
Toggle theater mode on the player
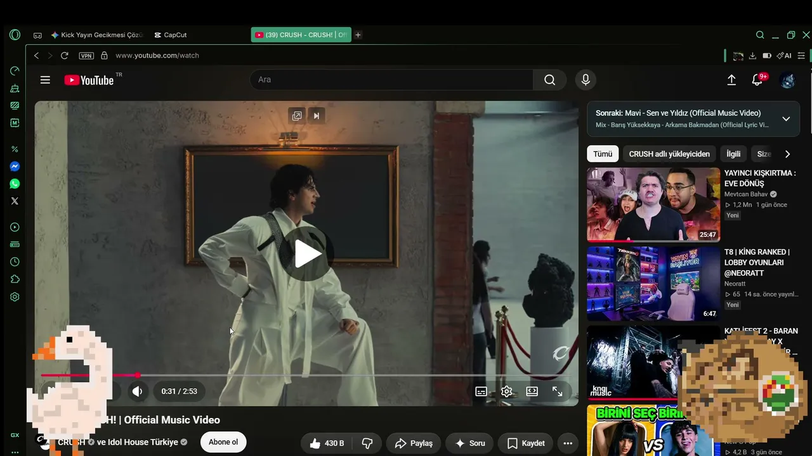[532, 391]
